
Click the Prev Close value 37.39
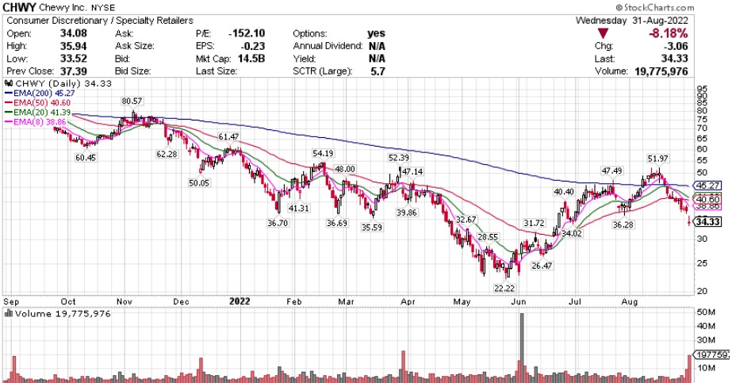(x=73, y=71)
